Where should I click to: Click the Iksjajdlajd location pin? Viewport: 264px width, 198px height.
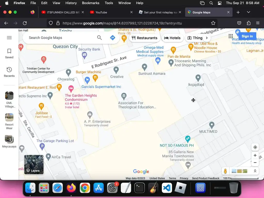[198, 78]
